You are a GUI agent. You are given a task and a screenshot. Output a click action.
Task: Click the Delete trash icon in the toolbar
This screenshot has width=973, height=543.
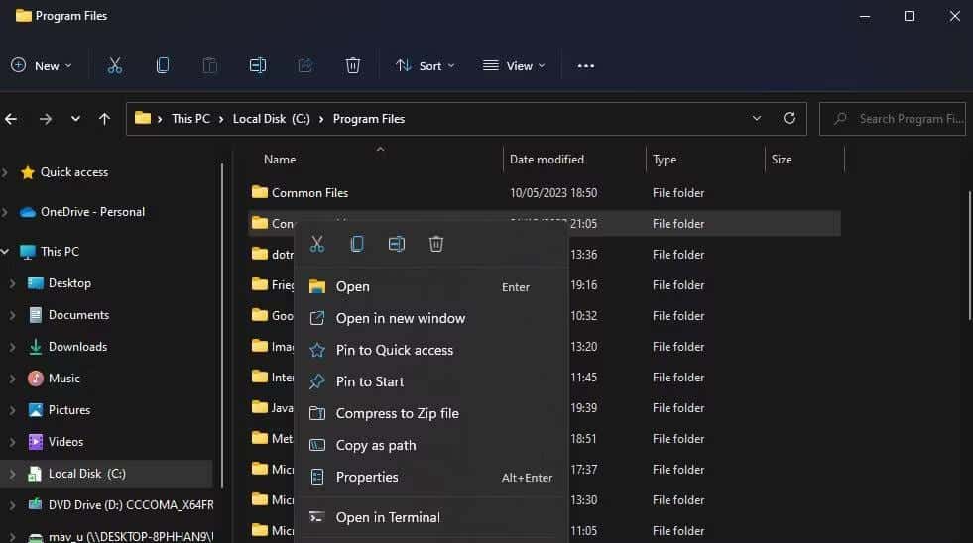coord(352,65)
